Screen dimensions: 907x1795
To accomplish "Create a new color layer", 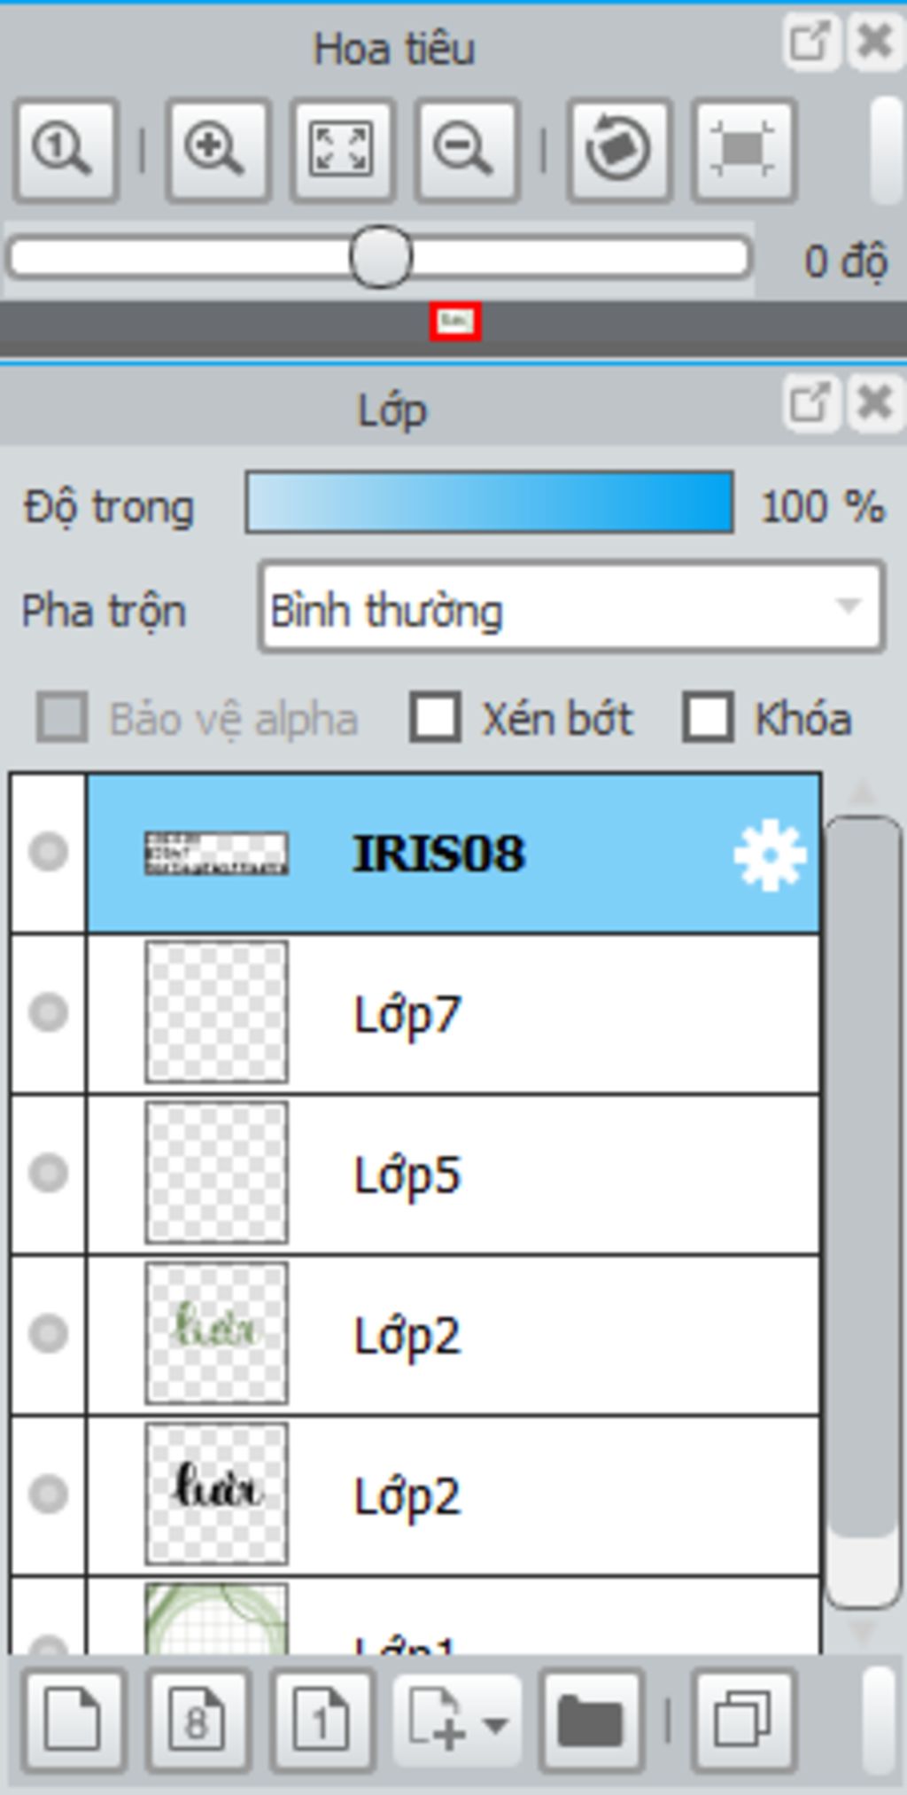I will [x=74, y=1721].
